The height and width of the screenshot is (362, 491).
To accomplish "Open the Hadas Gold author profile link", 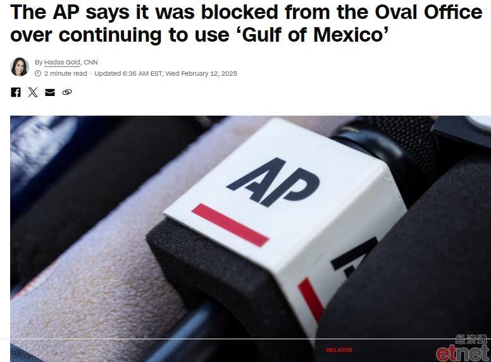I will click(x=62, y=62).
